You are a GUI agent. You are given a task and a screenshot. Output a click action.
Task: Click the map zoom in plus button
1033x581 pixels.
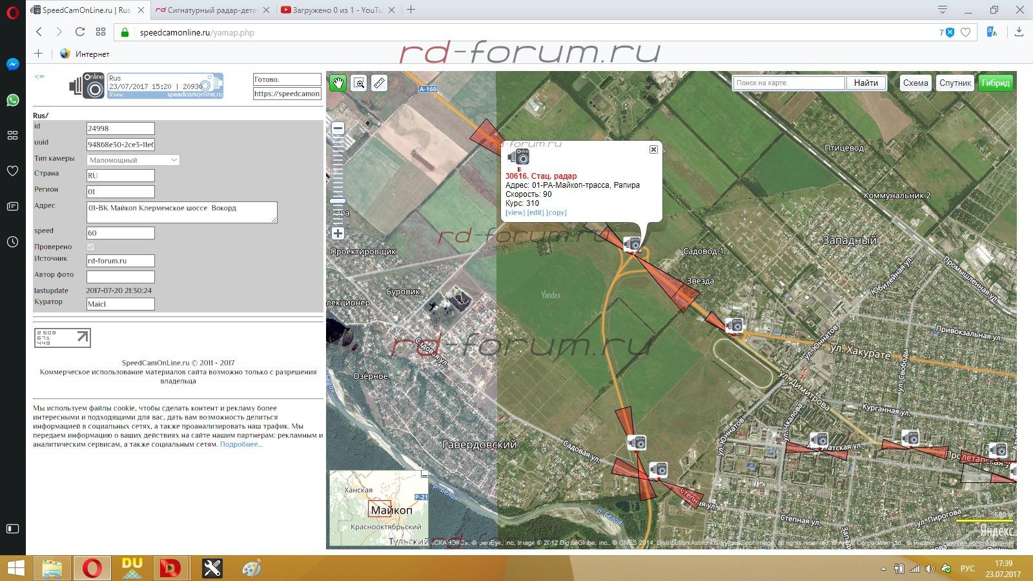pyautogui.click(x=338, y=234)
